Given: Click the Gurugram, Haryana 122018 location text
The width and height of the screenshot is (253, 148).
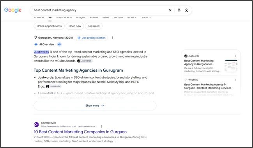Looking at the screenshot, I should 55,38.
